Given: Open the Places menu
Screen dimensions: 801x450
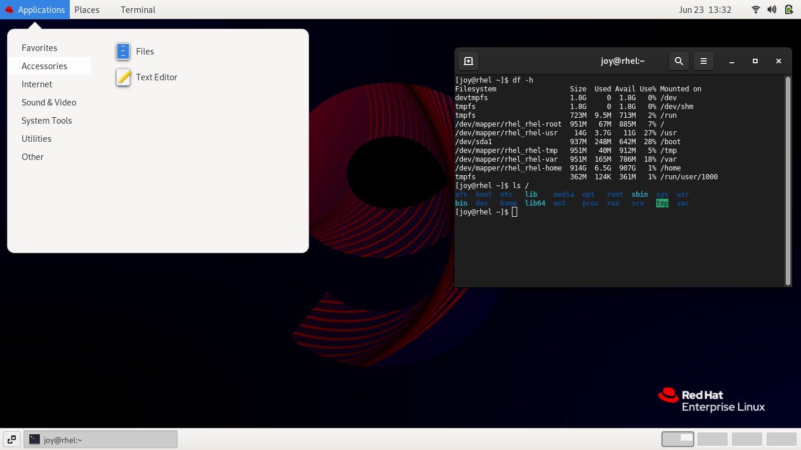Looking at the screenshot, I should 87,9.
